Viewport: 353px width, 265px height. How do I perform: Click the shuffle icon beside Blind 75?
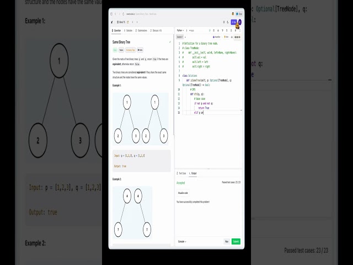(128, 22)
